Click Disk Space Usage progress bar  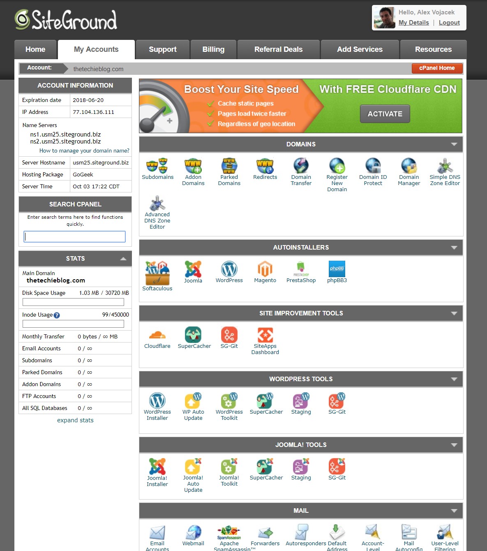click(x=73, y=302)
